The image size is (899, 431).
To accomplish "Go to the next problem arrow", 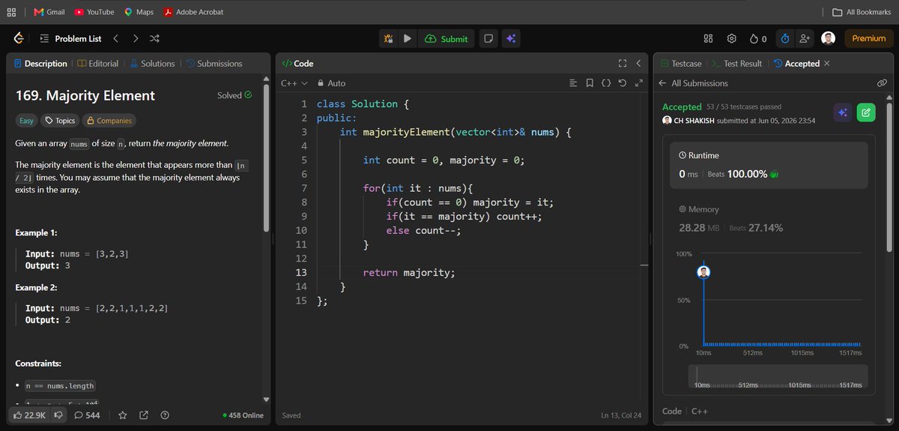I will pyautogui.click(x=136, y=38).
